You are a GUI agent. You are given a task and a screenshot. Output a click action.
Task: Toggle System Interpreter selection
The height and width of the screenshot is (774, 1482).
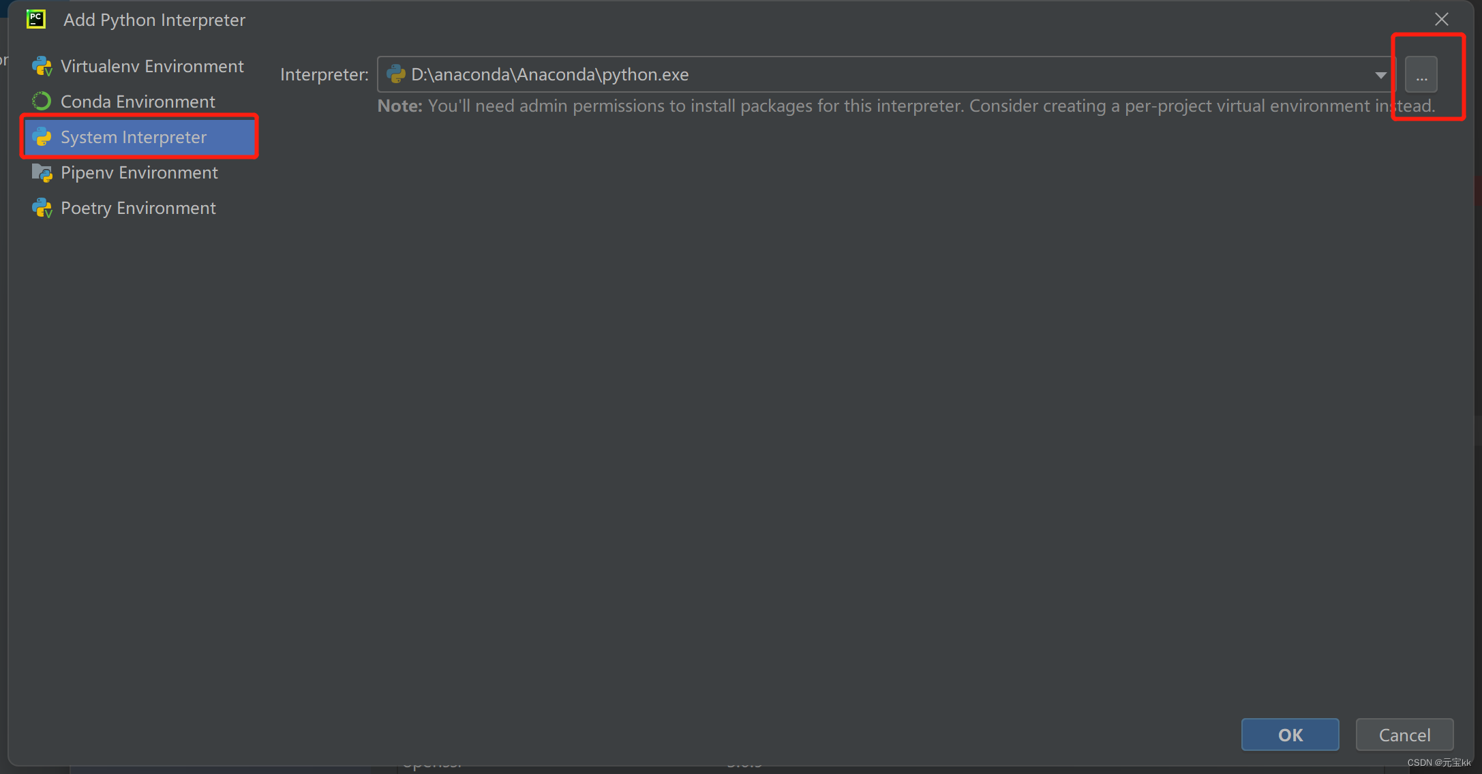pos(134,136)
